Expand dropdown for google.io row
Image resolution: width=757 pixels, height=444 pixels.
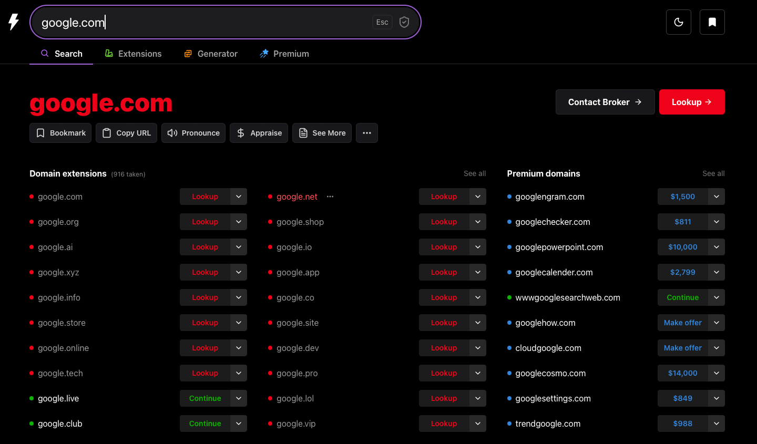pos(478,247)
